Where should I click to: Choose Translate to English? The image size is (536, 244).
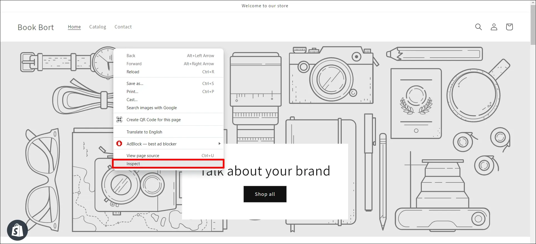point(168,132)
